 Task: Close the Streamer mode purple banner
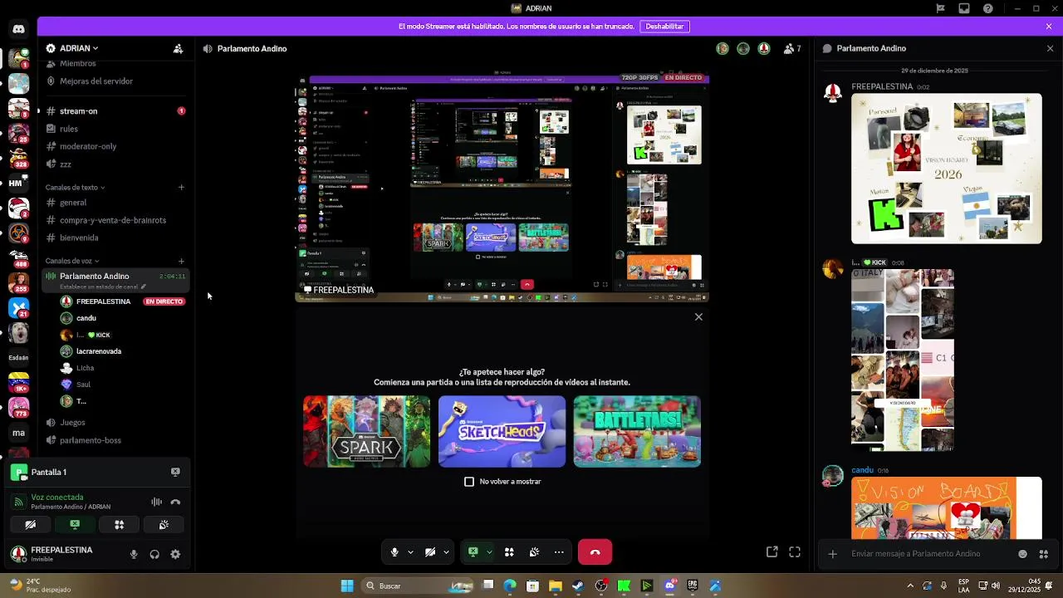[x=1049, y=27]
